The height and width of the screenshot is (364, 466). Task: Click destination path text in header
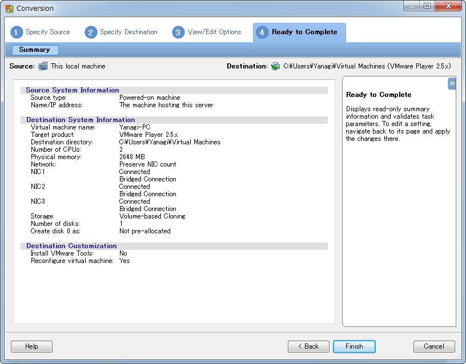point(367,66)
